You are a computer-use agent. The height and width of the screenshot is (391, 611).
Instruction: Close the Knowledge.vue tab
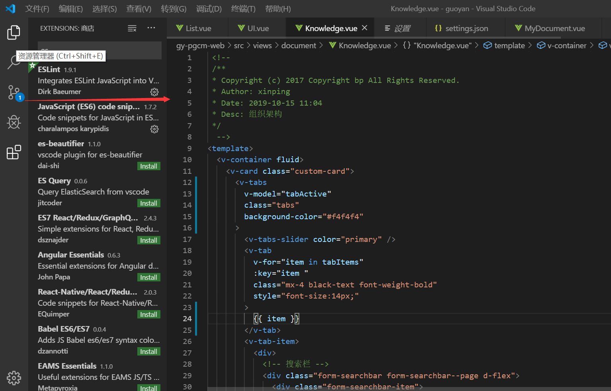tap(365, 28)
